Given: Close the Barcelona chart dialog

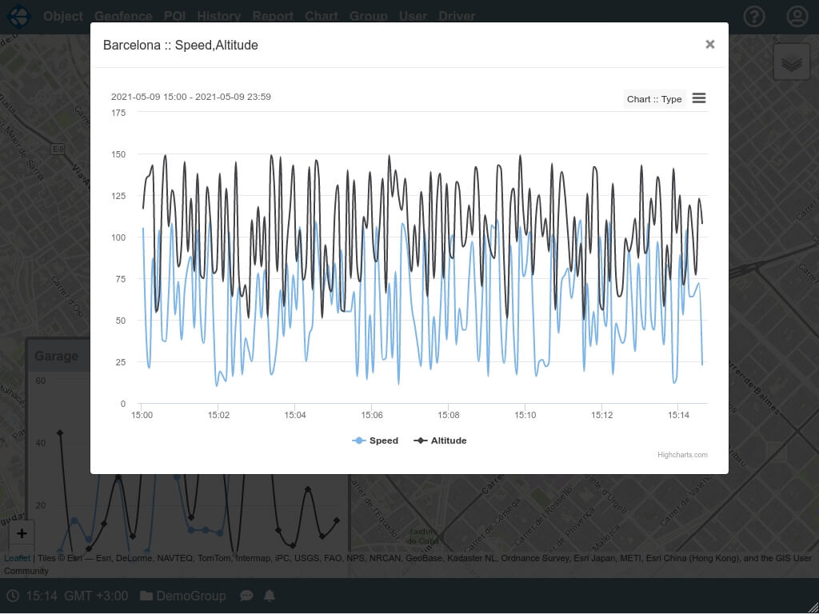Looking at the screenshot, I should click(709, 45).
